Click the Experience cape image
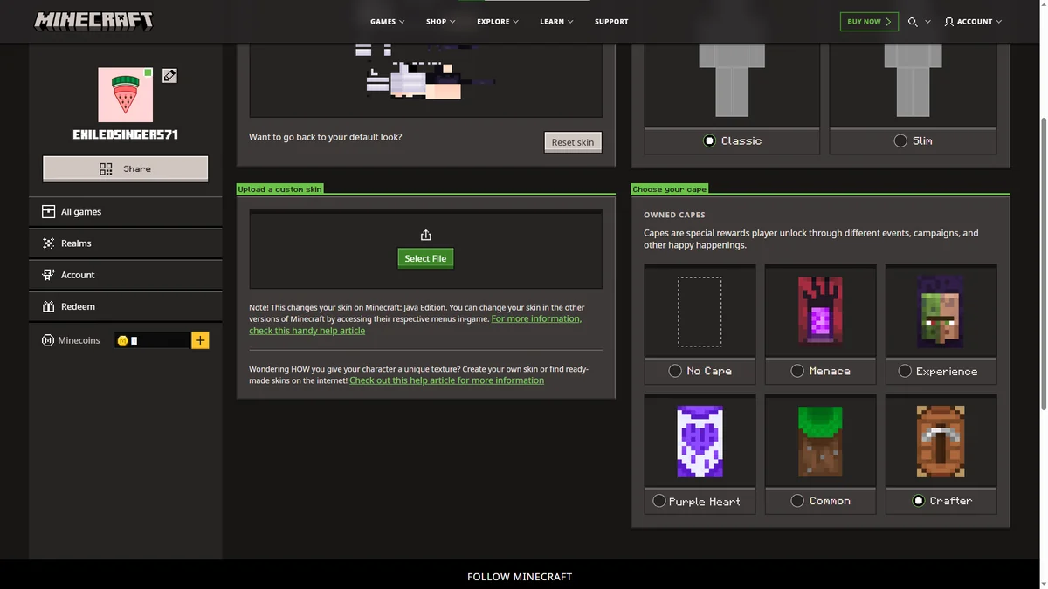1048x589 pixels. click(x=941, y=312)
